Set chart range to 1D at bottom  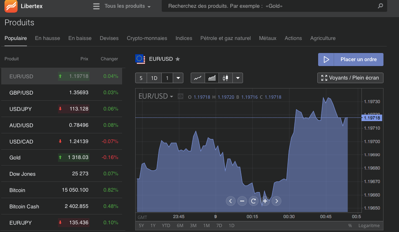[x=232, y=225]
